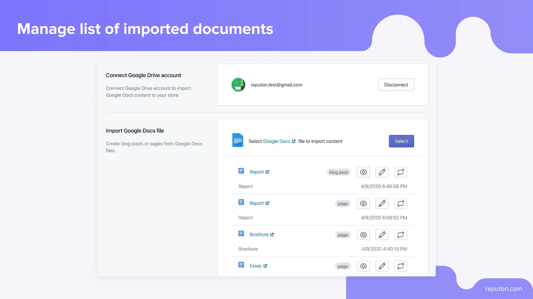Click timestamp 4/9/2020 6:08:52 PM
The height and width of the screenshot is (299, 533).
pos(384,218)
